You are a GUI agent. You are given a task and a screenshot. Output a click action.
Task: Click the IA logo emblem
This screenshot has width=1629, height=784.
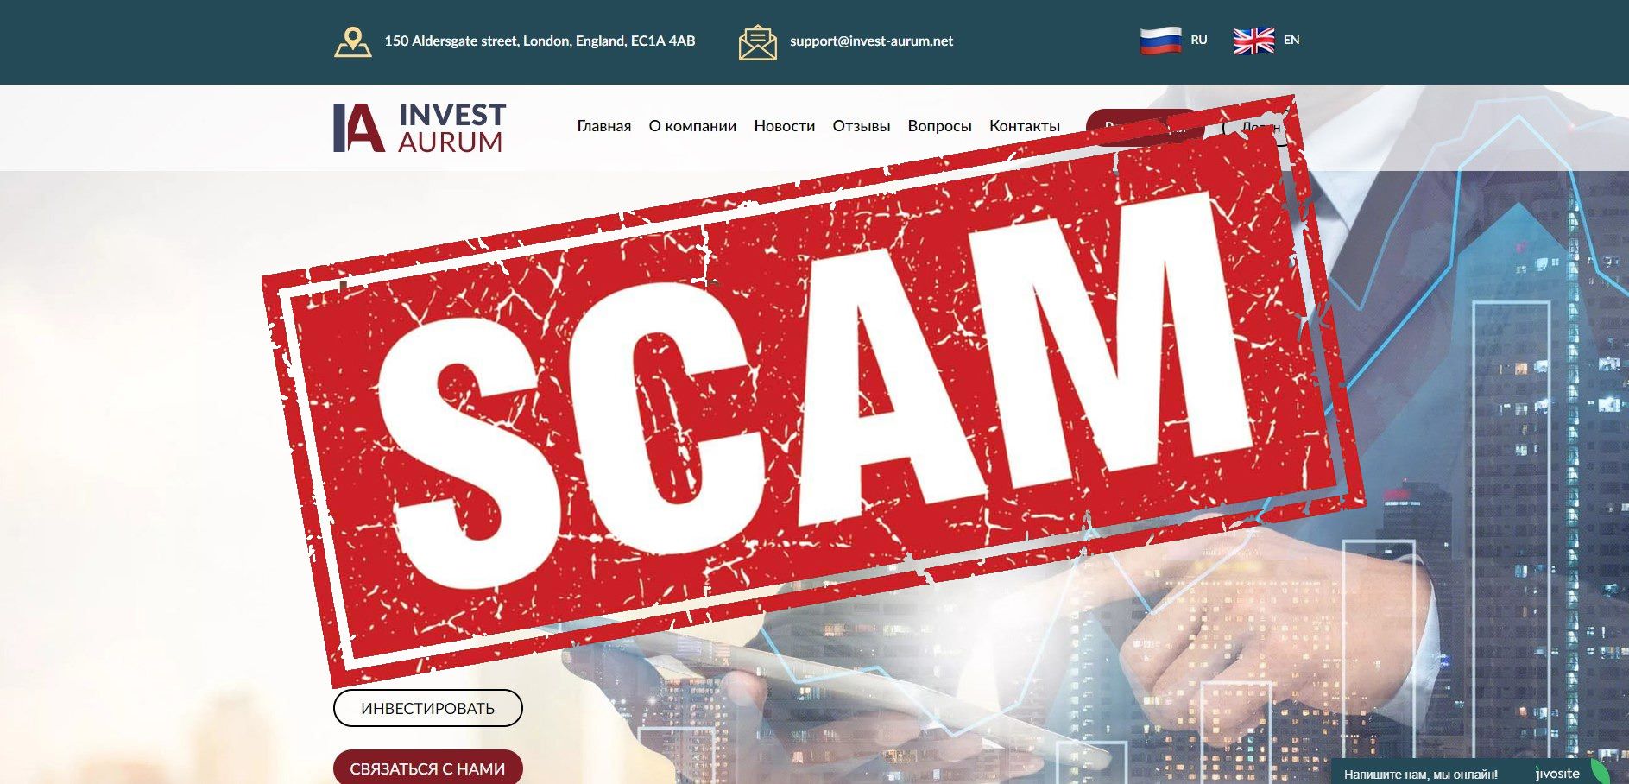tap(358, 128)
